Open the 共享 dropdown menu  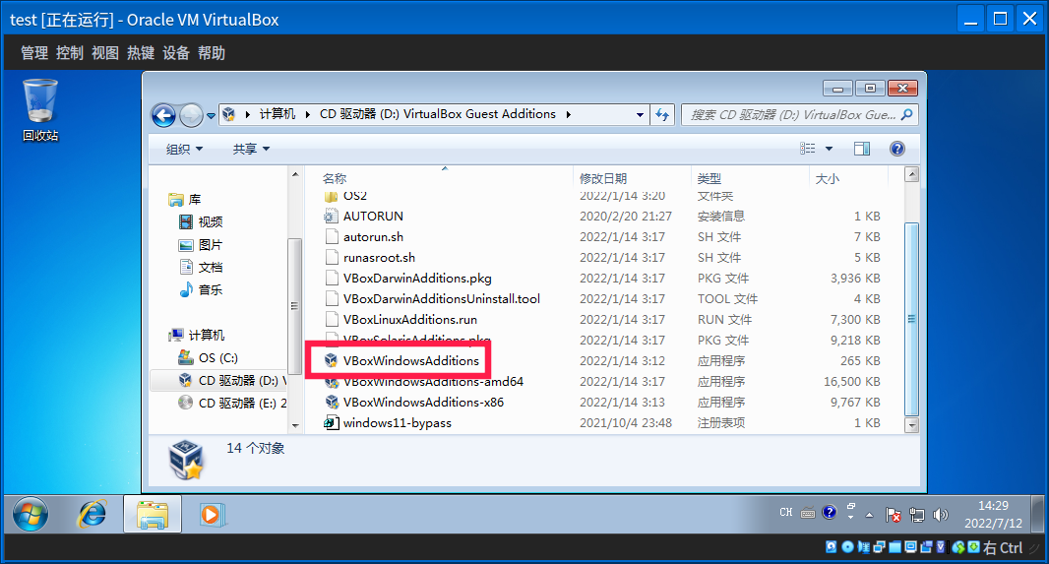(x=251, y=149)
